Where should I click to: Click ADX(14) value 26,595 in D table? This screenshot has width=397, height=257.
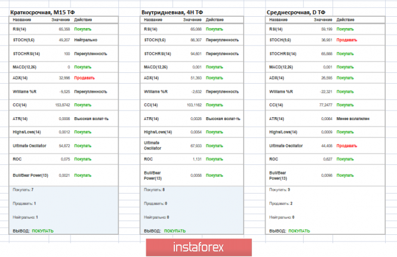coord(327,78)
